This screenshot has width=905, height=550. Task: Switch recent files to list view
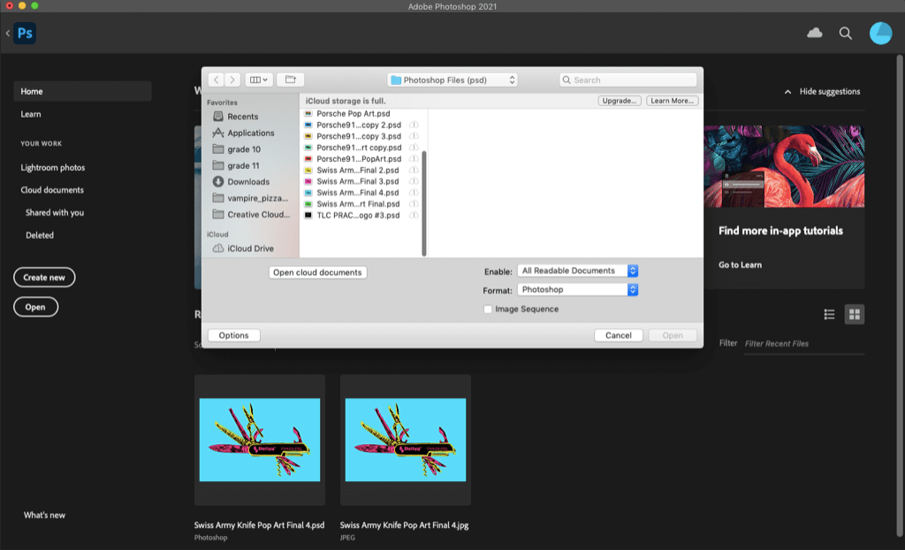coord(829,314)
